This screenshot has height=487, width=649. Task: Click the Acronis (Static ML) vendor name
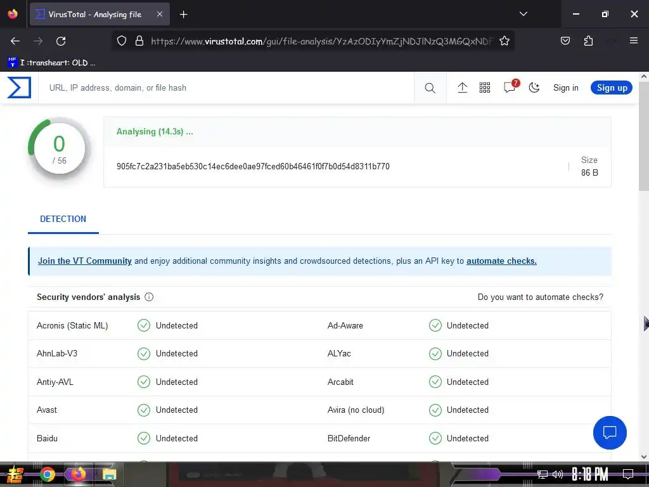pos(72,325)
